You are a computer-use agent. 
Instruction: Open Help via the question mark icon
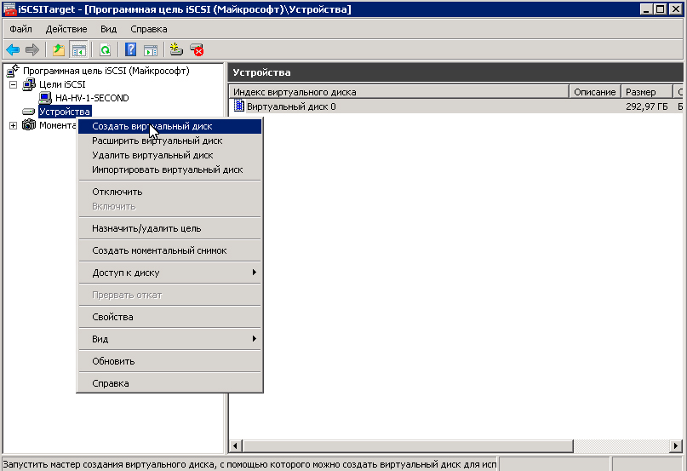point(130,50)
